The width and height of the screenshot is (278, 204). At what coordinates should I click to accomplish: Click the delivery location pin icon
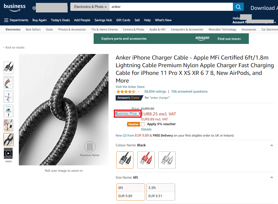(34, 8)
